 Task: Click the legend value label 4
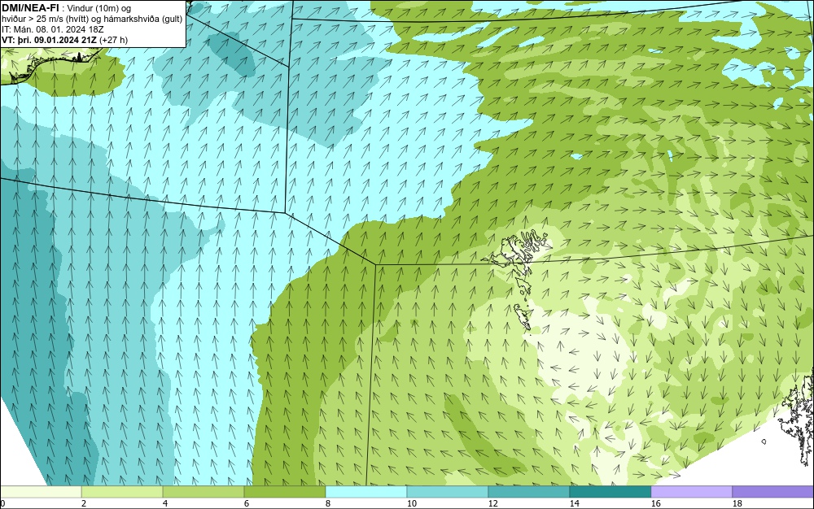click(x=165, y=503)
